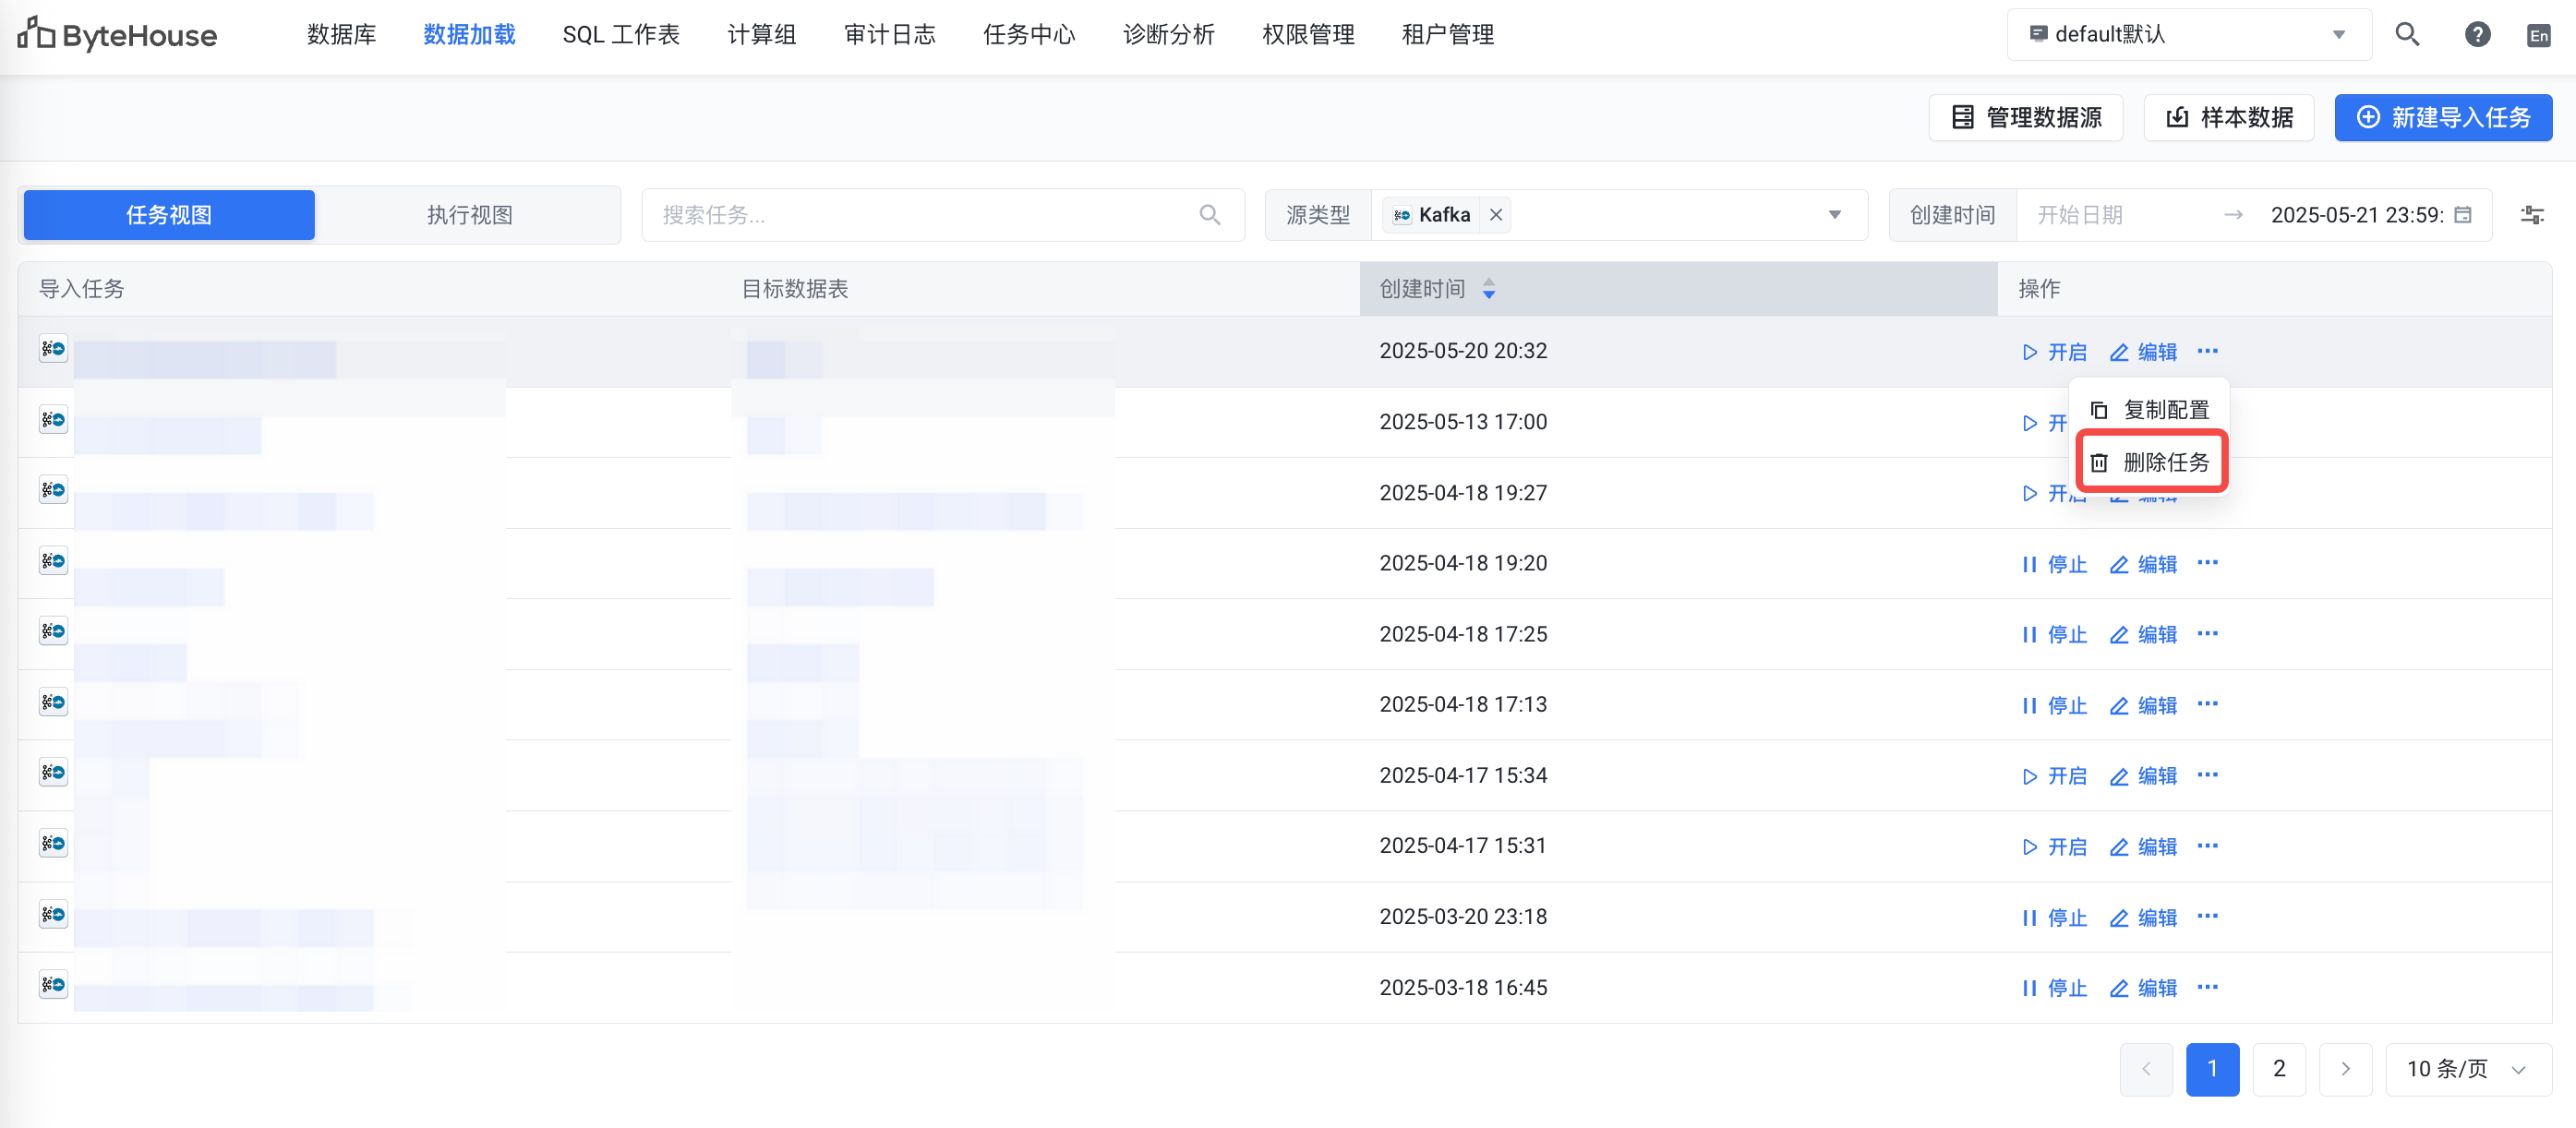Image resolution: width=2576 pixels, height=1128 pixels.
Task: Open the 计算组 navigation tab
Action: pyautogui.click(x=761, y=35)
